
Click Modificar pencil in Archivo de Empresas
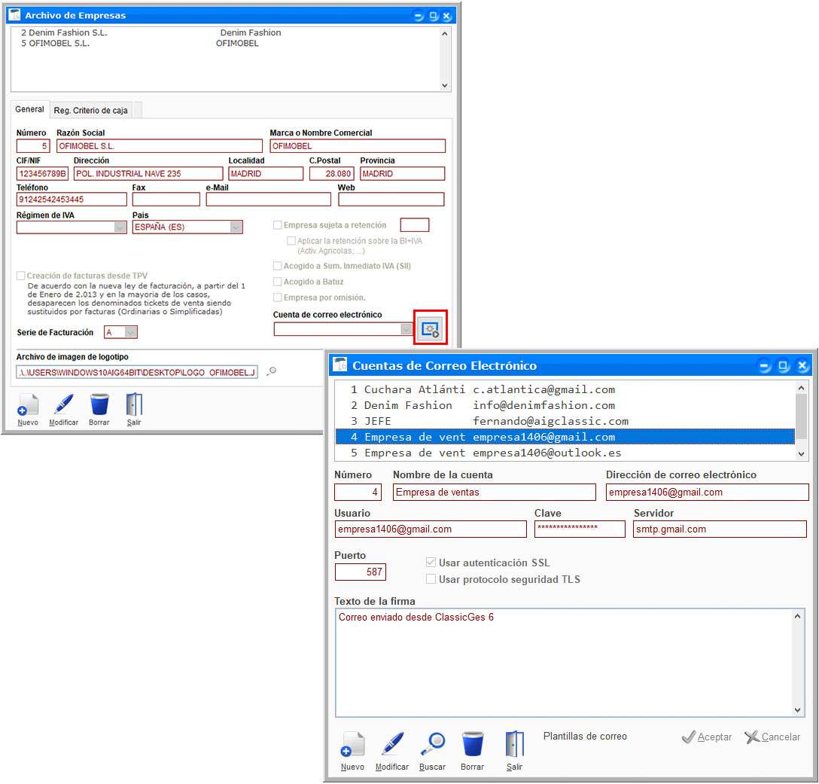[63, 405]
